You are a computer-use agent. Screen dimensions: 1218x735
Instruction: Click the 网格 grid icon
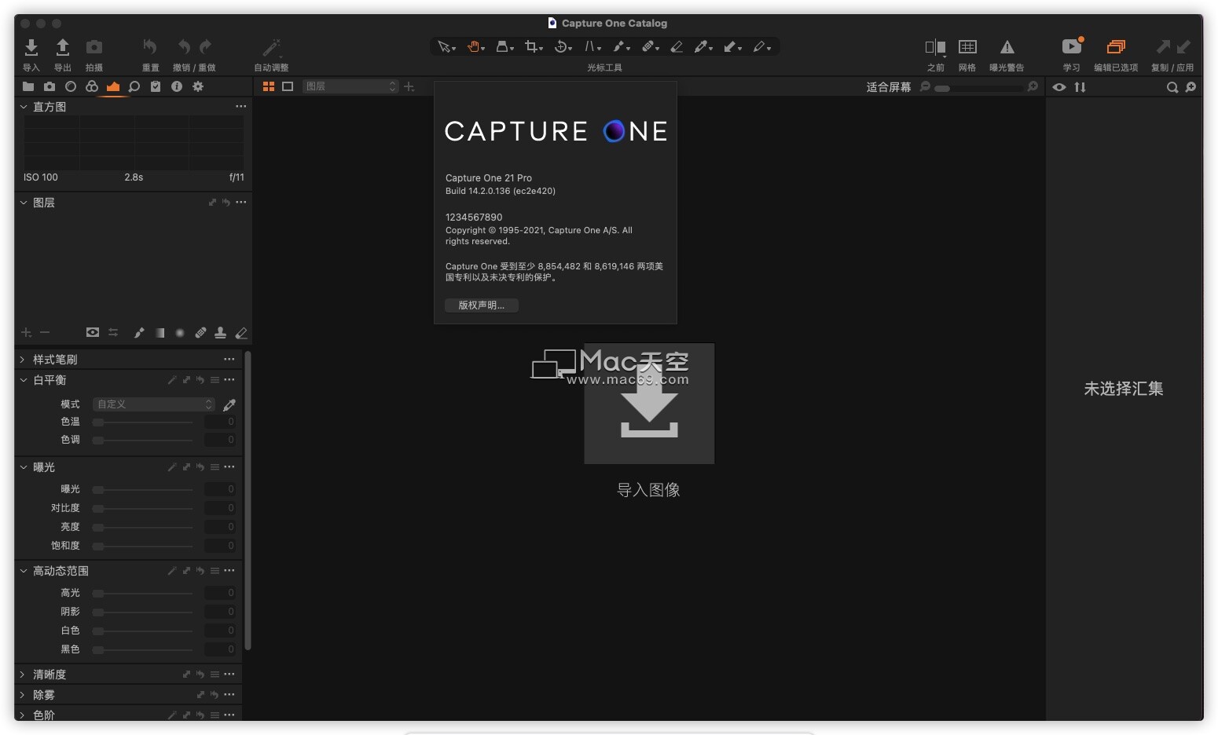tap(967, 47)
